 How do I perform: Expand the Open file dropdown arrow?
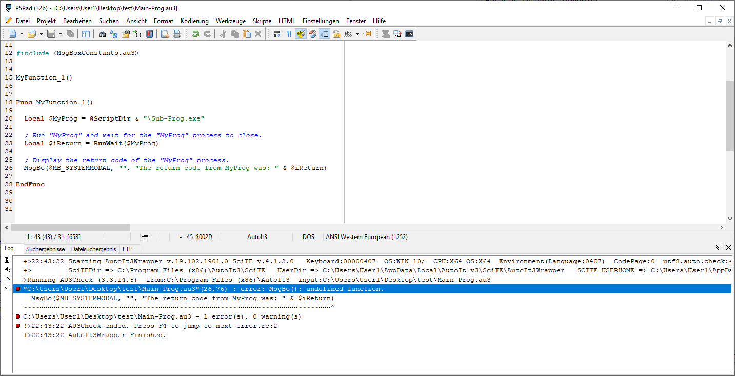pyautogui.click(x=41, y=34)
